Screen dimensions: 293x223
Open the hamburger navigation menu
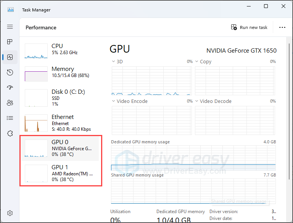[x=10, y=27]
